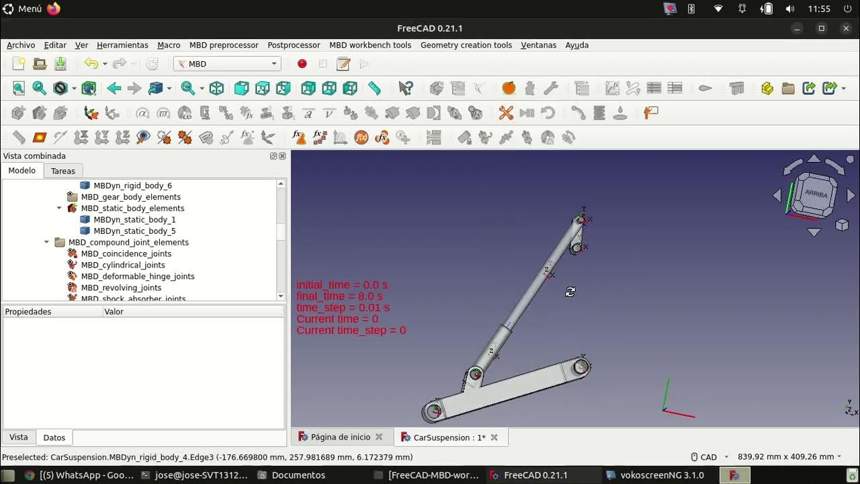Open the Postprocessor menu
This screenshot has height=484, width=860.
[x=294, y=45]
